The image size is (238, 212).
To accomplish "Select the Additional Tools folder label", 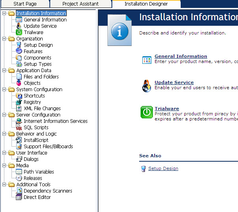I will pyautogui.click(x=33, y=184).
